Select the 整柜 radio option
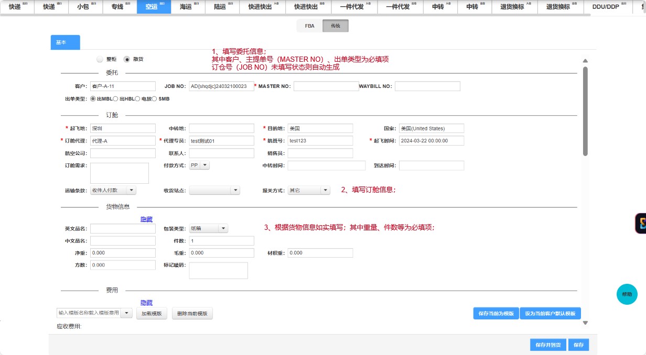 tap(100, 59)
